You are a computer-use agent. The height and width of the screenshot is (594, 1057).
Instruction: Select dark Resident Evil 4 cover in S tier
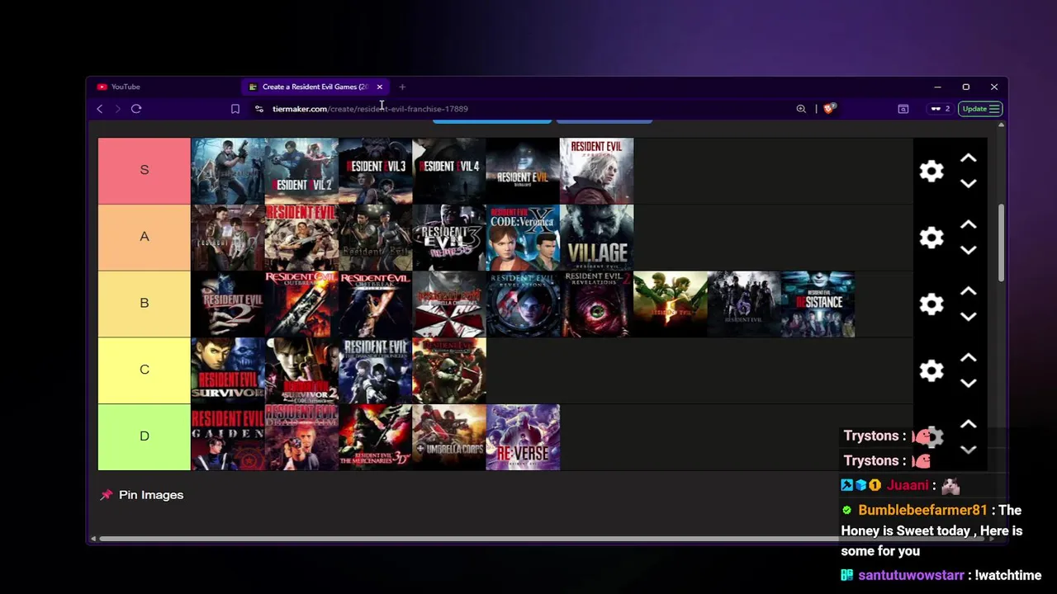click(449, 171)
